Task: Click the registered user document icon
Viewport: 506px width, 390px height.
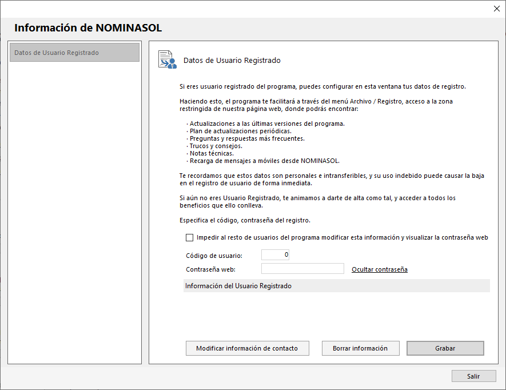Action: 168,59
